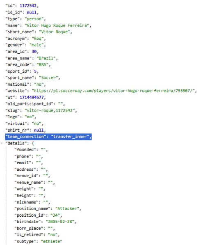
Task: Click the short_name value "Vitor Roque"
Action: (x=55, y=32)
